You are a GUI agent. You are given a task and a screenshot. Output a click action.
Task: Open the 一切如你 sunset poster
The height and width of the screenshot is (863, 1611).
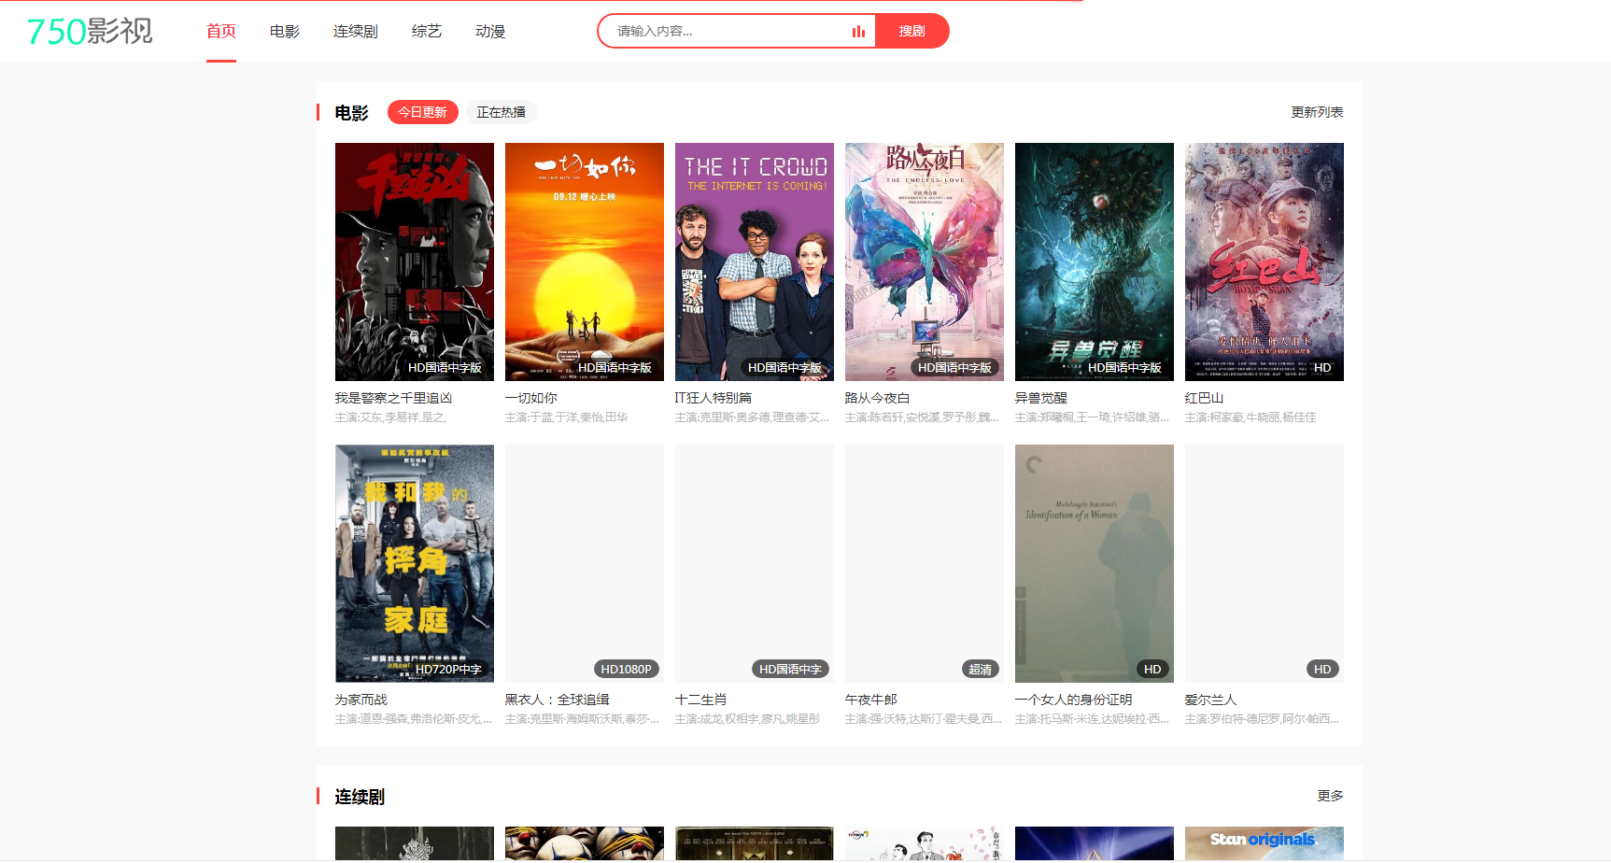585,262
